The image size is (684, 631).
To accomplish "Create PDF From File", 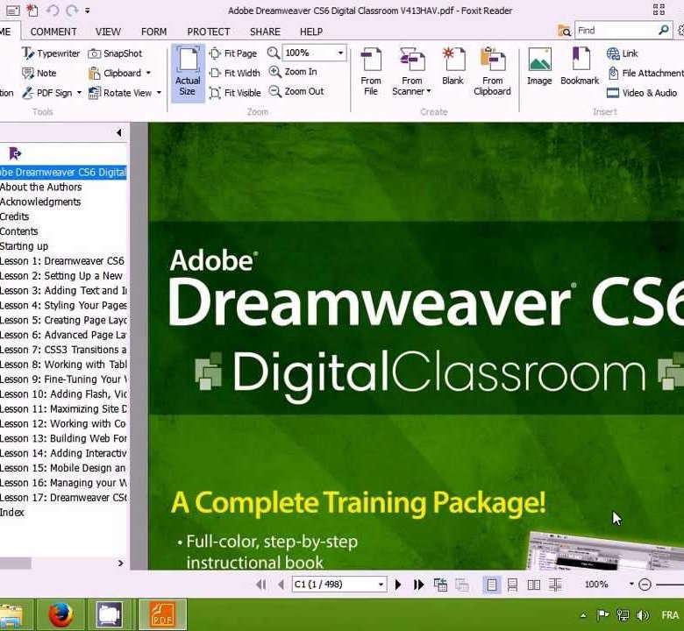I will coord(371,72).
